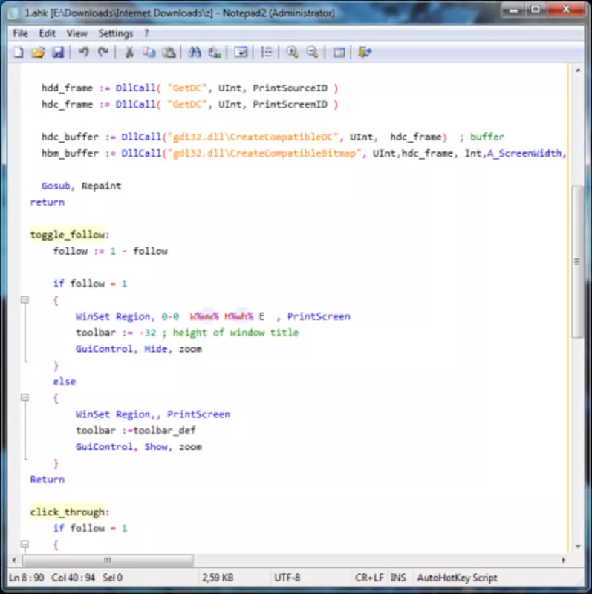Paste from clipboard with the Paste icon
592x594 pixels.
[169, 52]
